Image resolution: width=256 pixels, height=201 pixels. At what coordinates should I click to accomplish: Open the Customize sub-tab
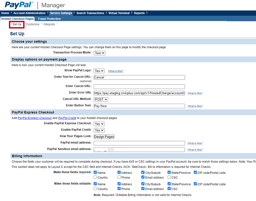pos(32,24)
